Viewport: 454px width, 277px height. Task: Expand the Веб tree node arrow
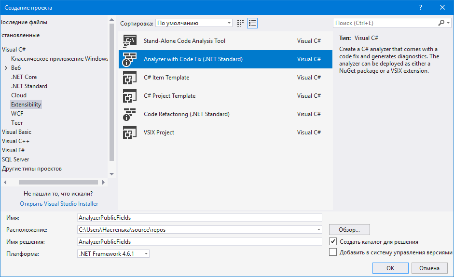[6, 68]
